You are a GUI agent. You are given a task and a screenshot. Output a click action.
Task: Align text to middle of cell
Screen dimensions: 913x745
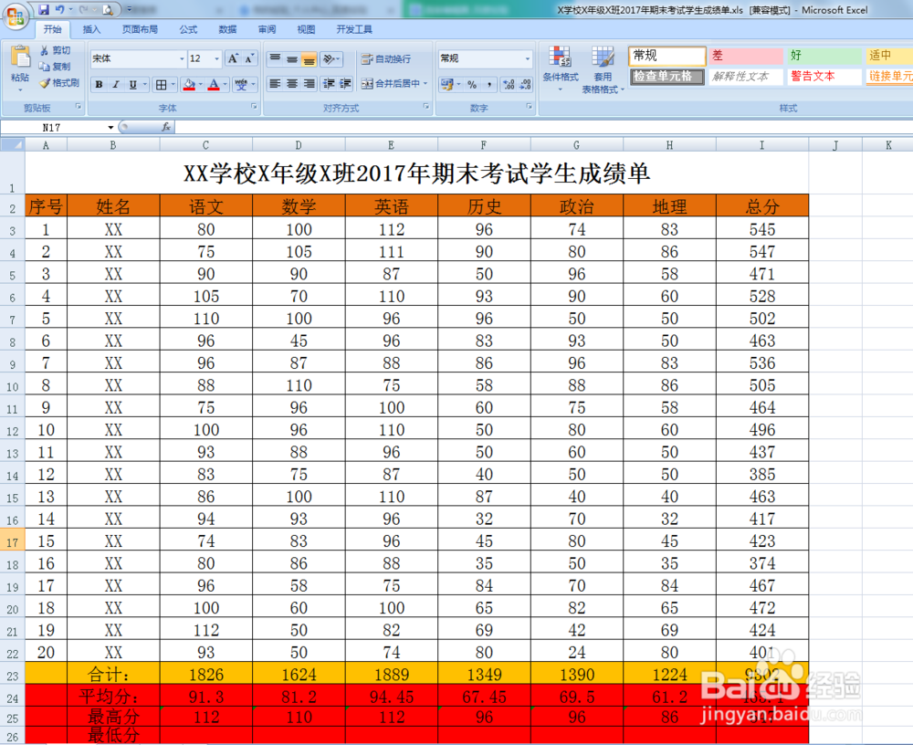click(x=292, y=58)
